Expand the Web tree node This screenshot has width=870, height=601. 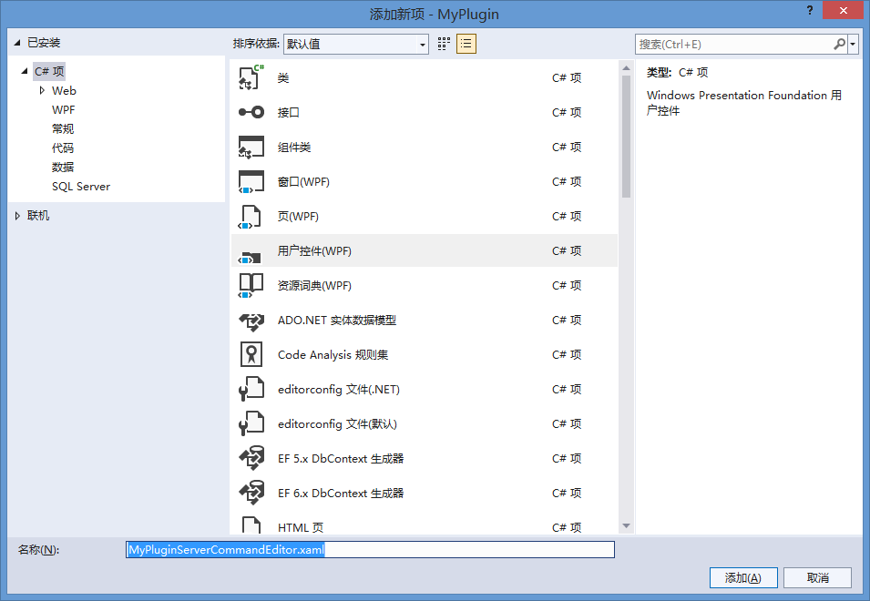click(42, 90)
